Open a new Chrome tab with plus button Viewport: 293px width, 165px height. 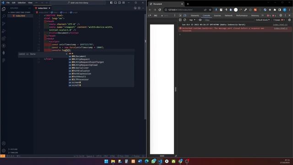click(188, 4)
